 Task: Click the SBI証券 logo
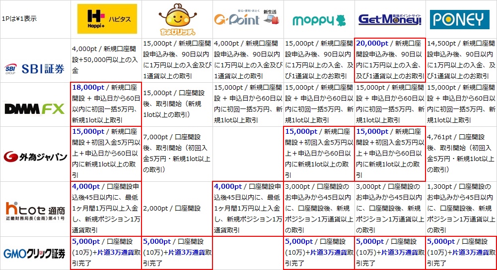tap(34, 68)
